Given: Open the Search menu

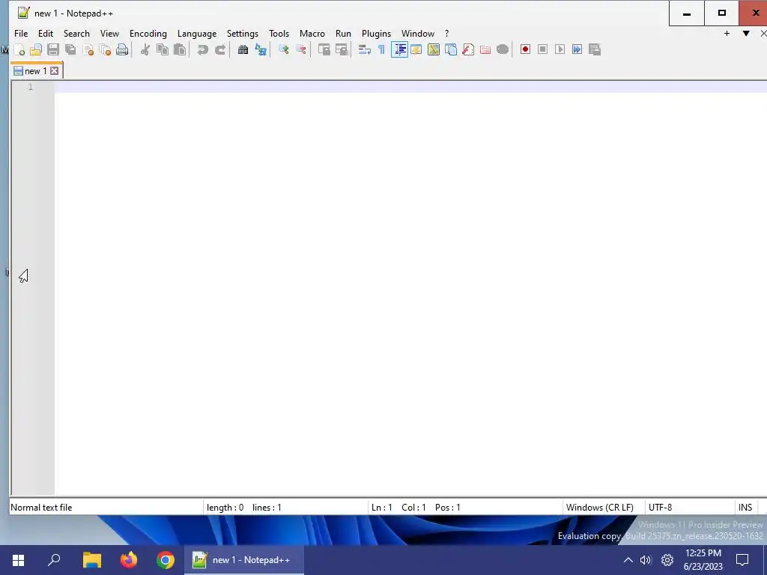Looking at the screenshot, I should coord(77,33).
